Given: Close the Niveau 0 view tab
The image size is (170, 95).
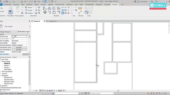Looking at the screenshot, I should (x=44, y=21).
